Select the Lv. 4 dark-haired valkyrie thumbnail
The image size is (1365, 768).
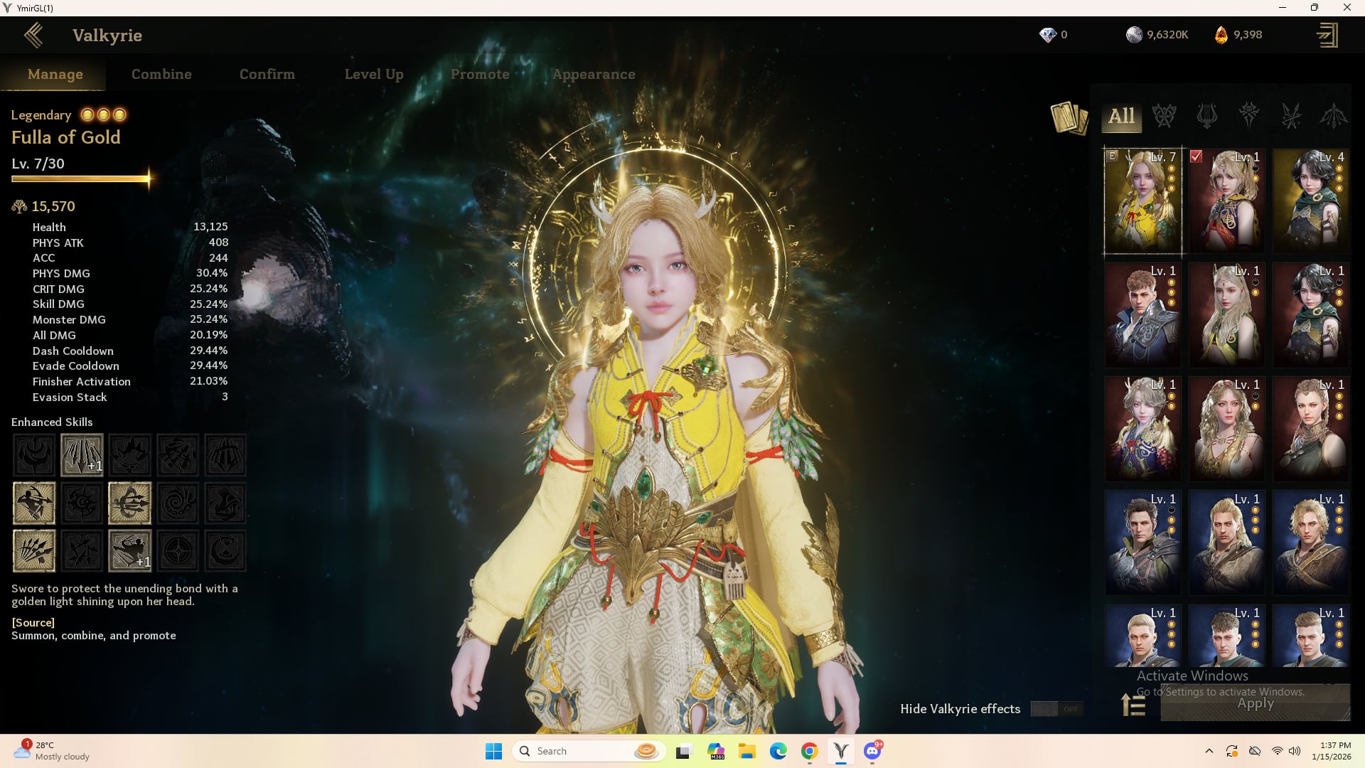click(1310, 201)
